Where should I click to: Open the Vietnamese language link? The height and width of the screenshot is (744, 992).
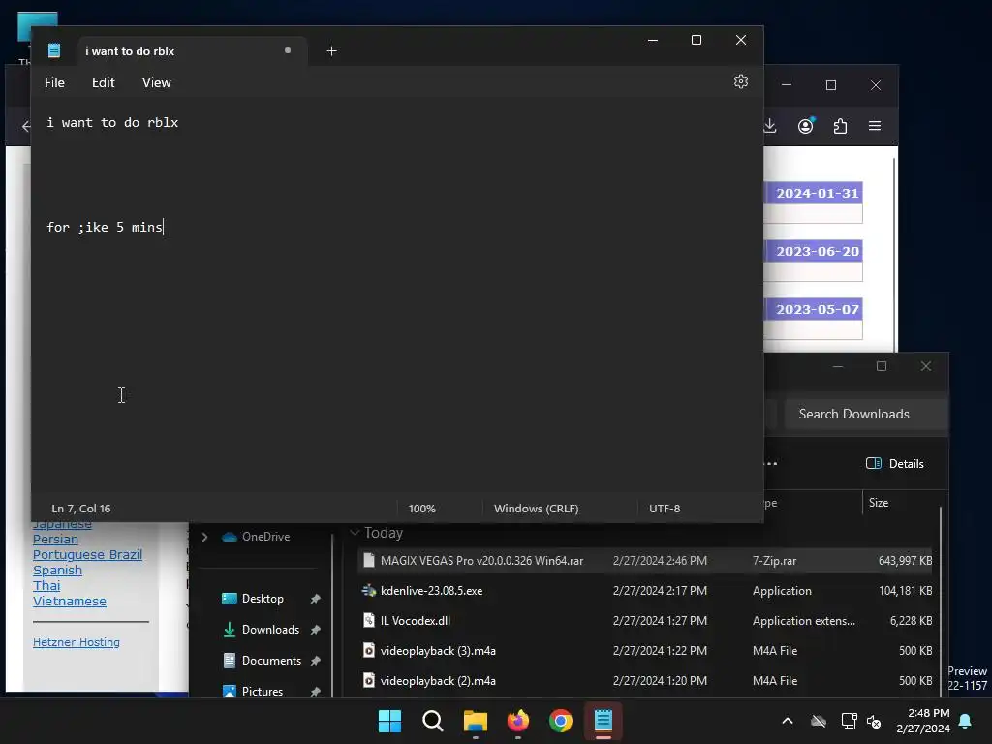pyautogui.click(x=70, y=601)
